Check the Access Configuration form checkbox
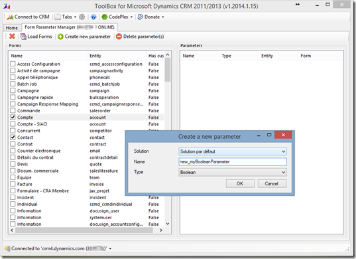 pos(13,64)
